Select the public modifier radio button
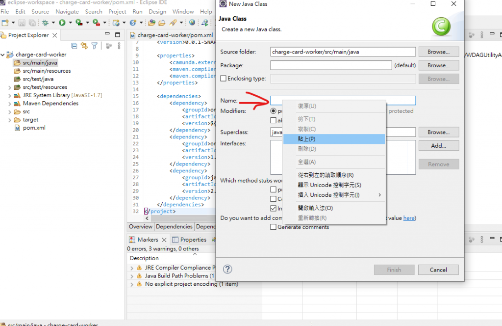Screen dimensions: 502x326 (273, 111)
